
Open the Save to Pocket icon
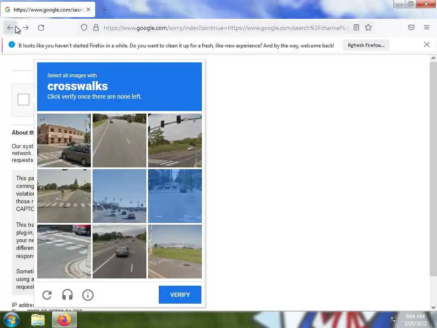(411, 27)
